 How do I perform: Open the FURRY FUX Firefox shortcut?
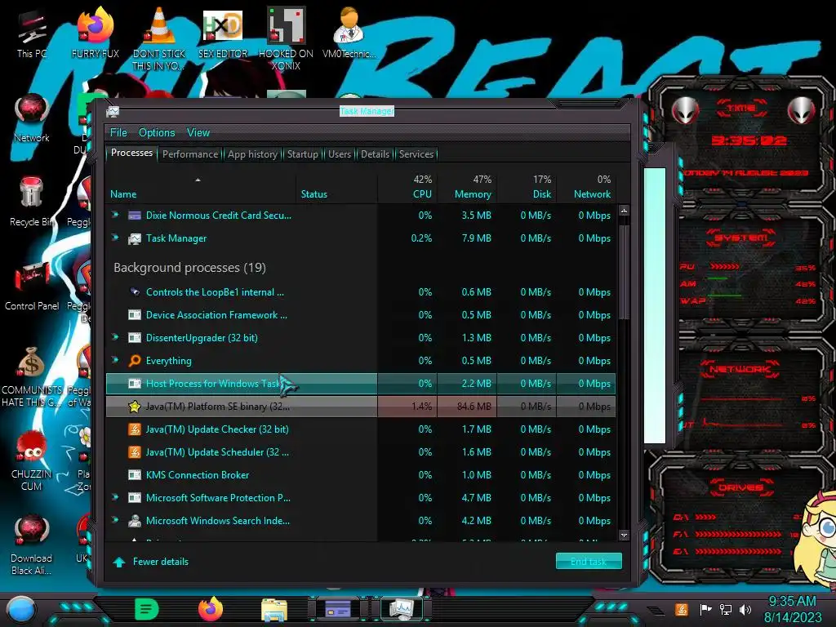click(x=95, y=33)
